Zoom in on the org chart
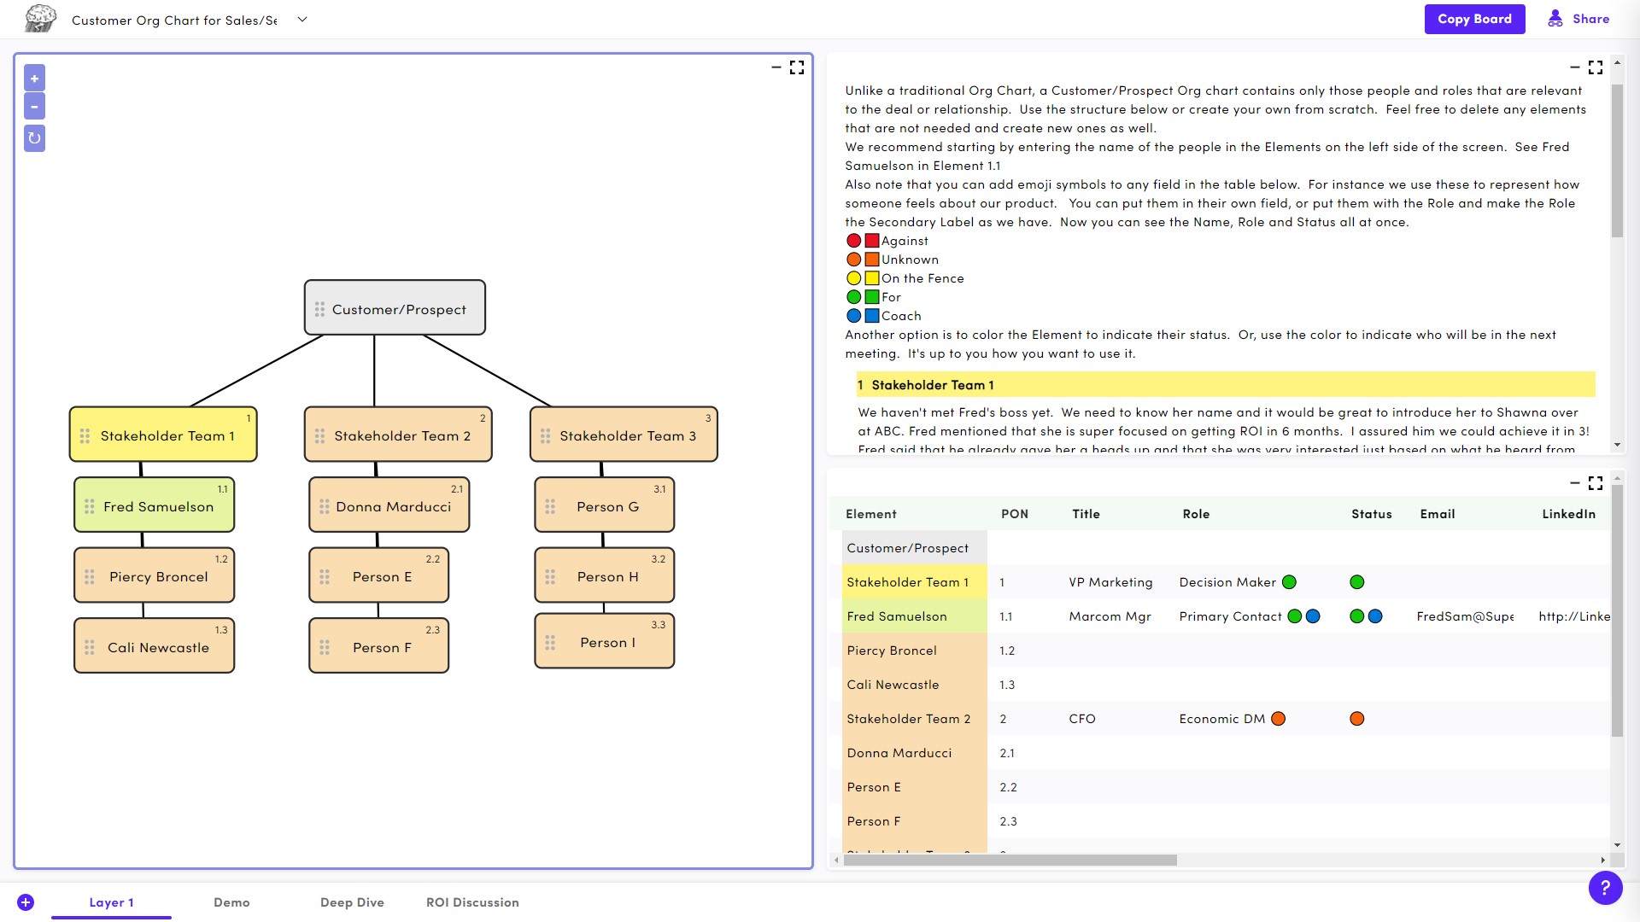This screenshot has width=1640, height=922. point(34,78)
